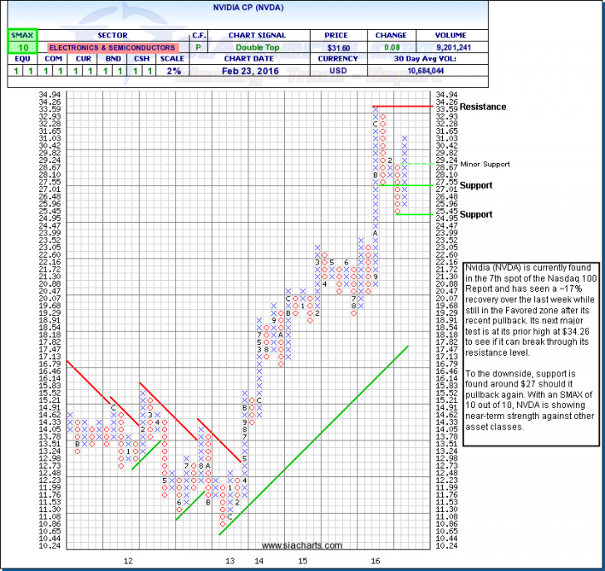
Task: Select the C.F. value P cell
Action: tap(197, 48)
